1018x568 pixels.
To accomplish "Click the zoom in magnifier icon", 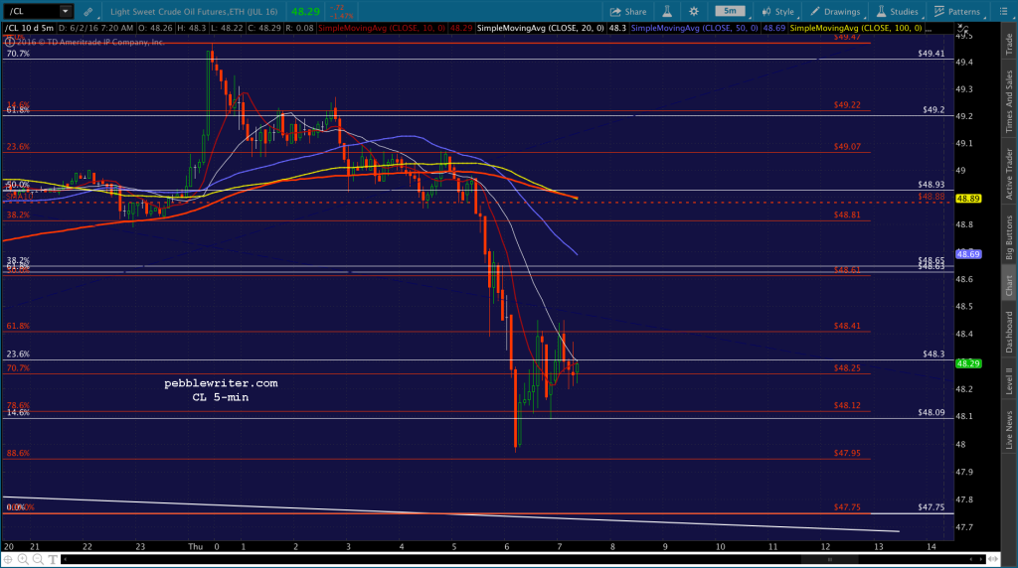I will (x=23, y=559).
